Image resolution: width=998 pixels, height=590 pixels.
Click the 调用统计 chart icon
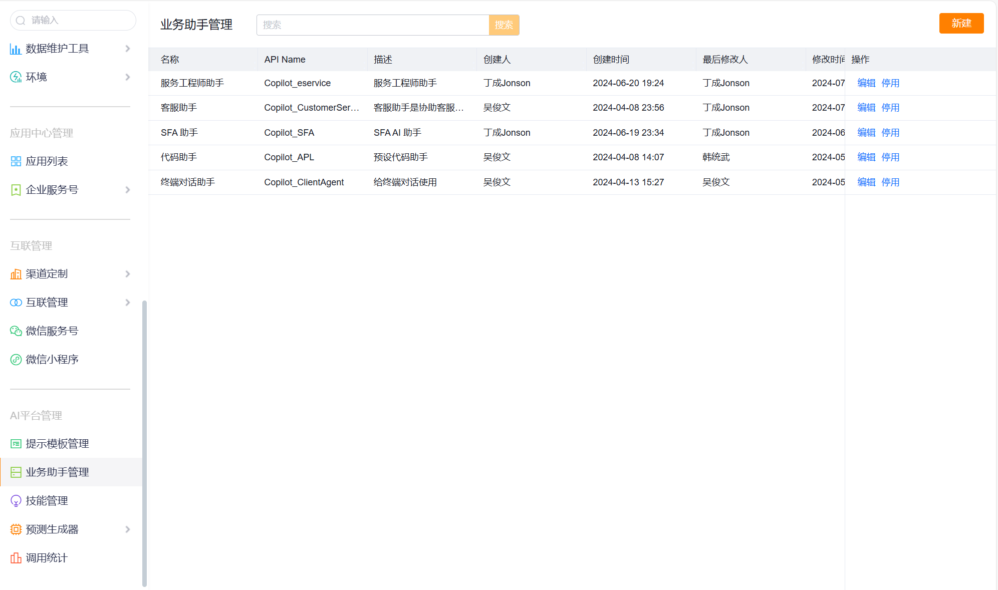16,558
